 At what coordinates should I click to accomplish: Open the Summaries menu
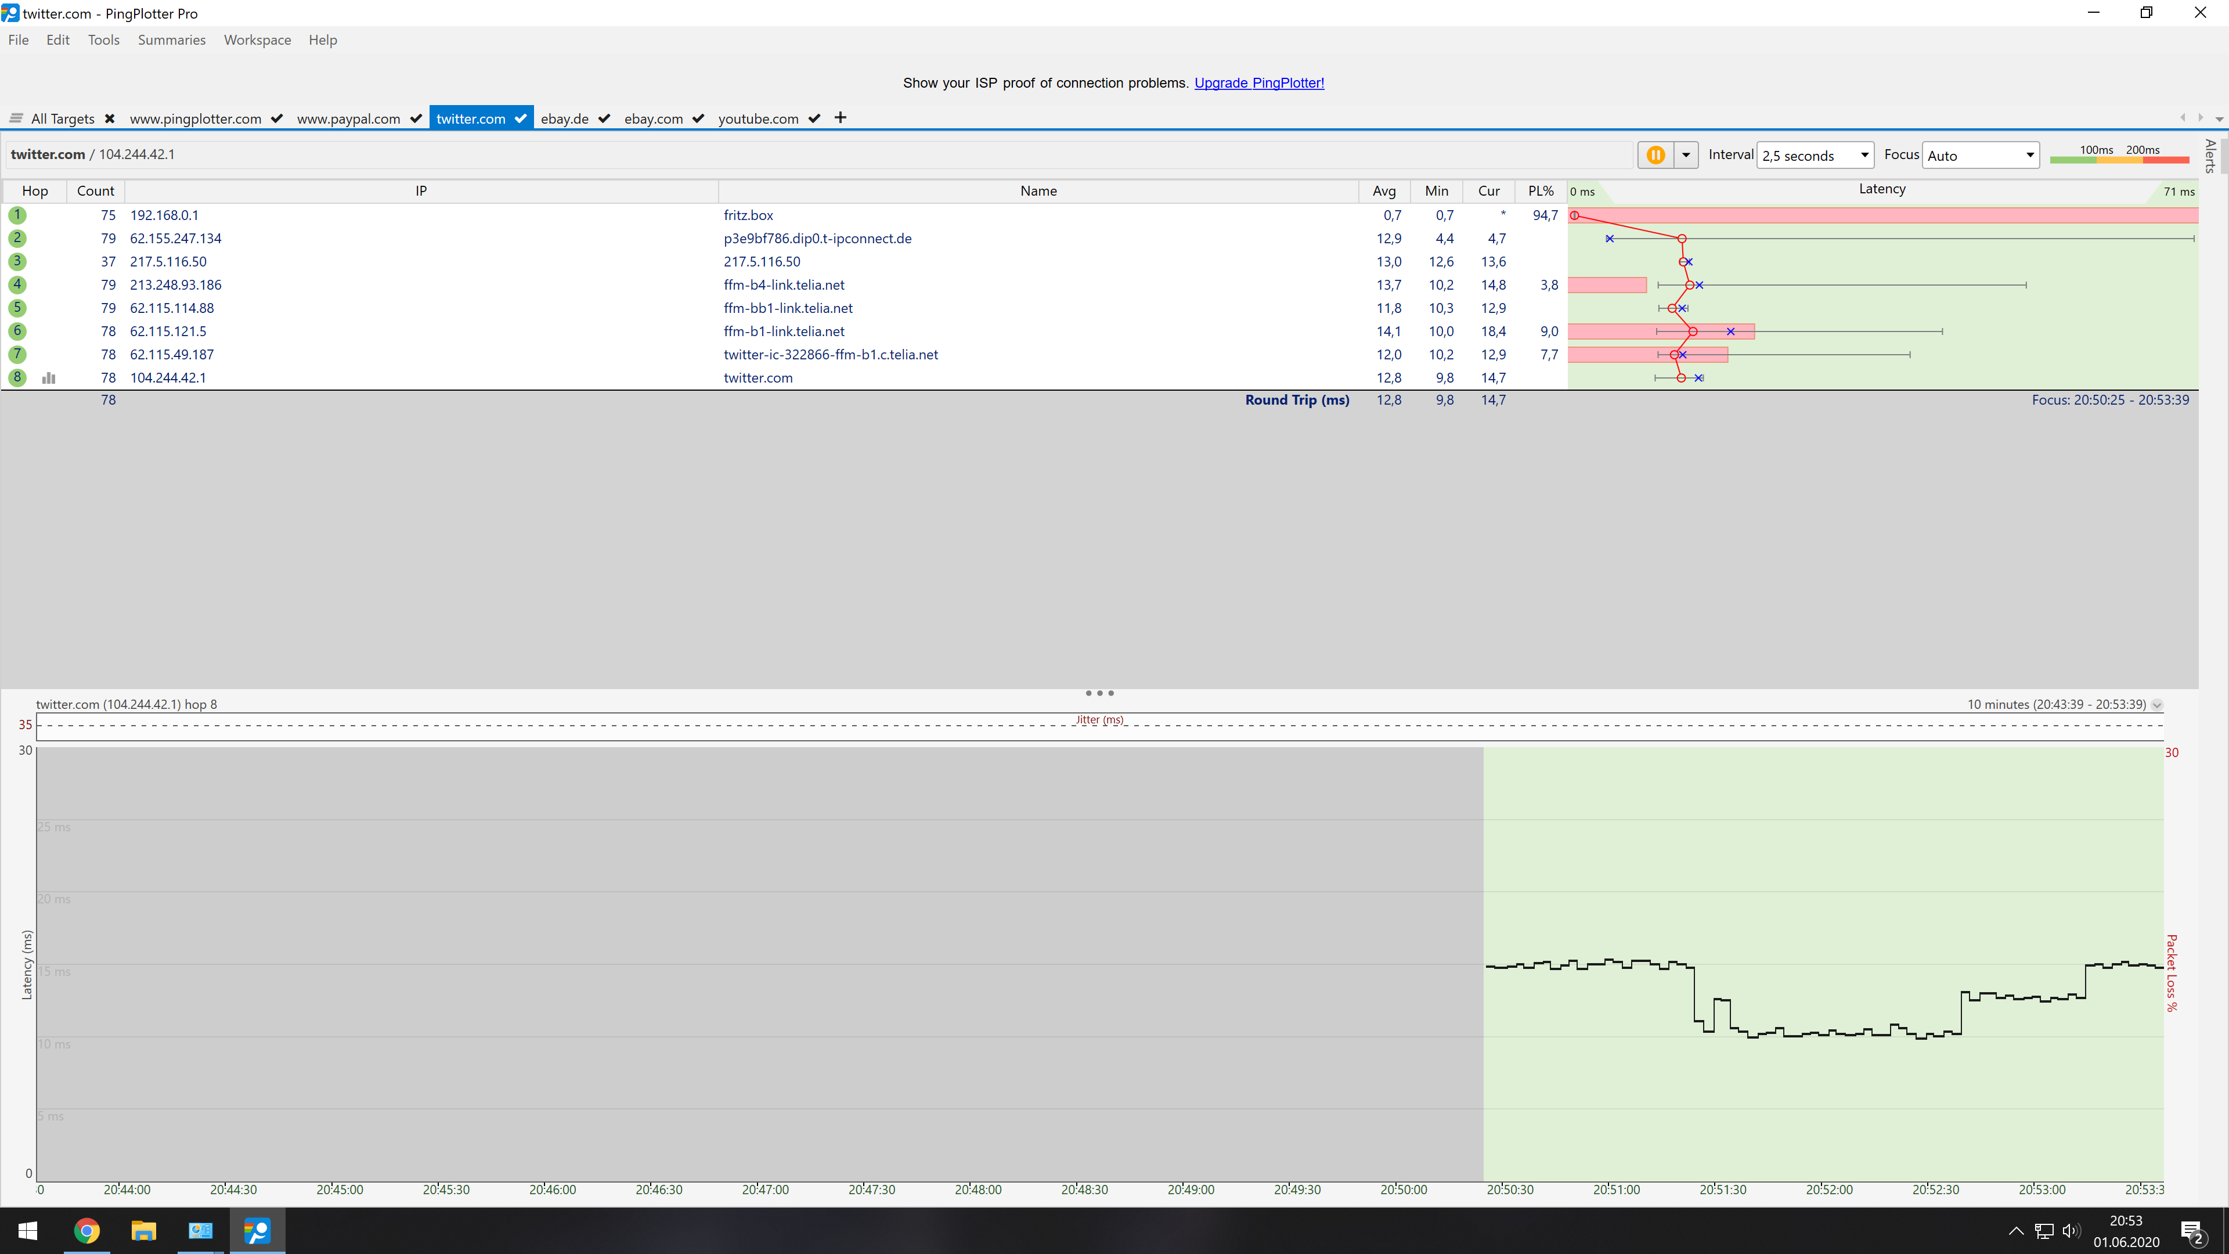point(171,40)
